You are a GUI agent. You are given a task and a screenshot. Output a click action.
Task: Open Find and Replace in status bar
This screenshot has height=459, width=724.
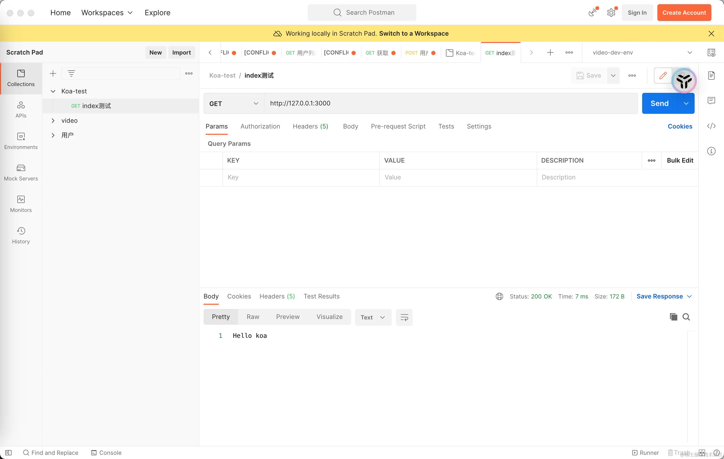point(51,453)
